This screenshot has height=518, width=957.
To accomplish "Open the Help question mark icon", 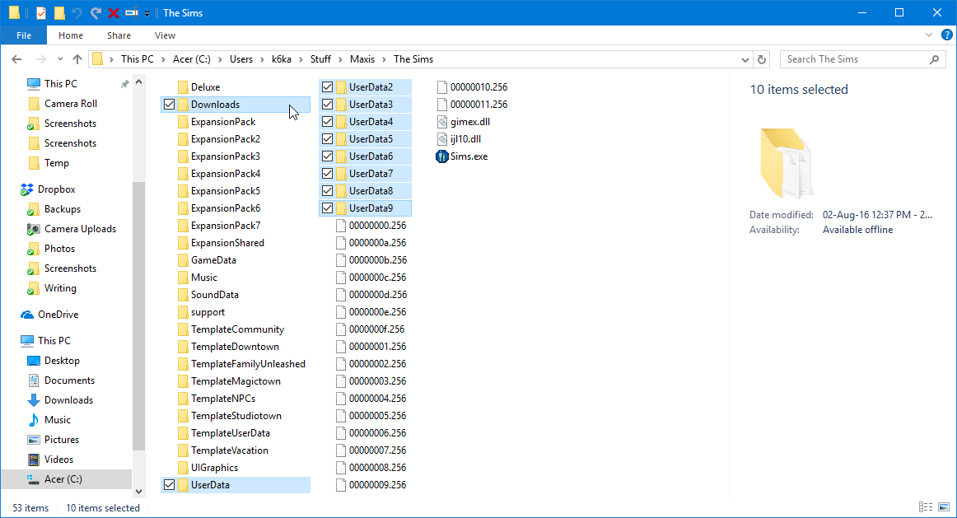I will coord(946,35).
